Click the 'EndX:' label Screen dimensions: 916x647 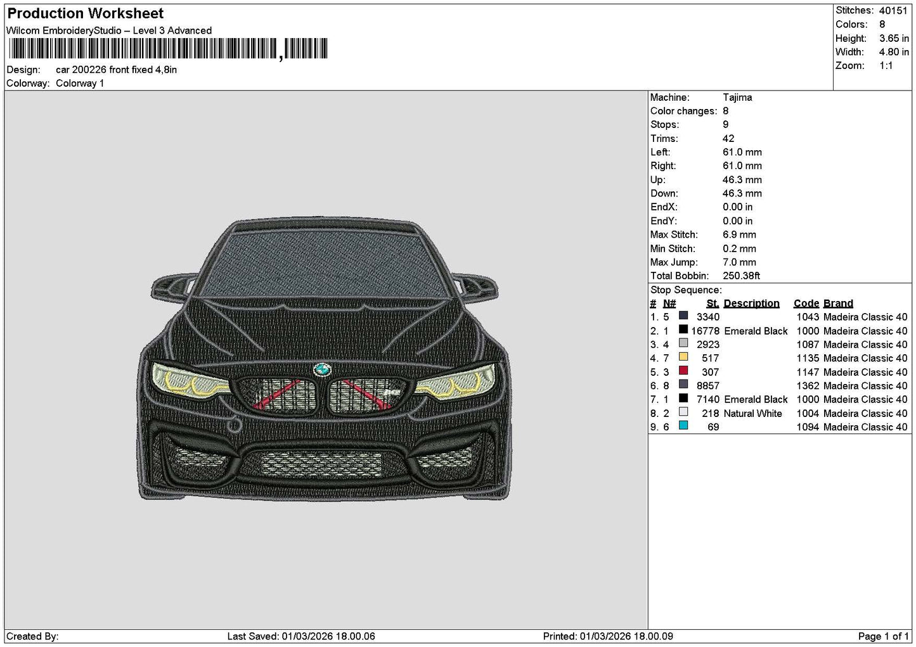[664, 207]
